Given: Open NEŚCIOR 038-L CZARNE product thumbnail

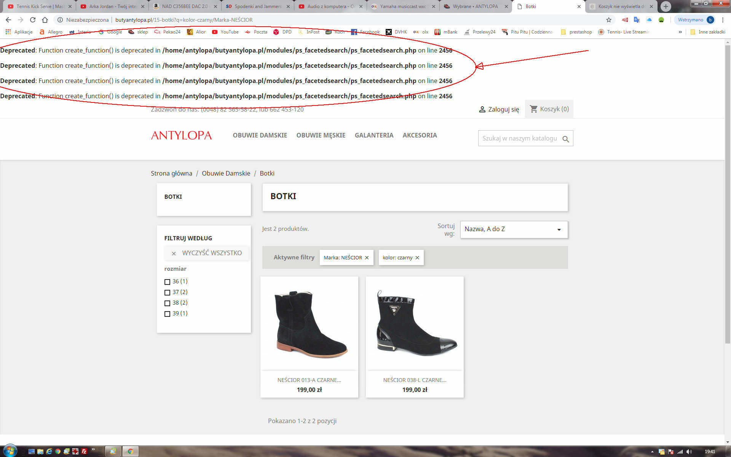Looking at the screenshot, I should click(x=415, y=324).
